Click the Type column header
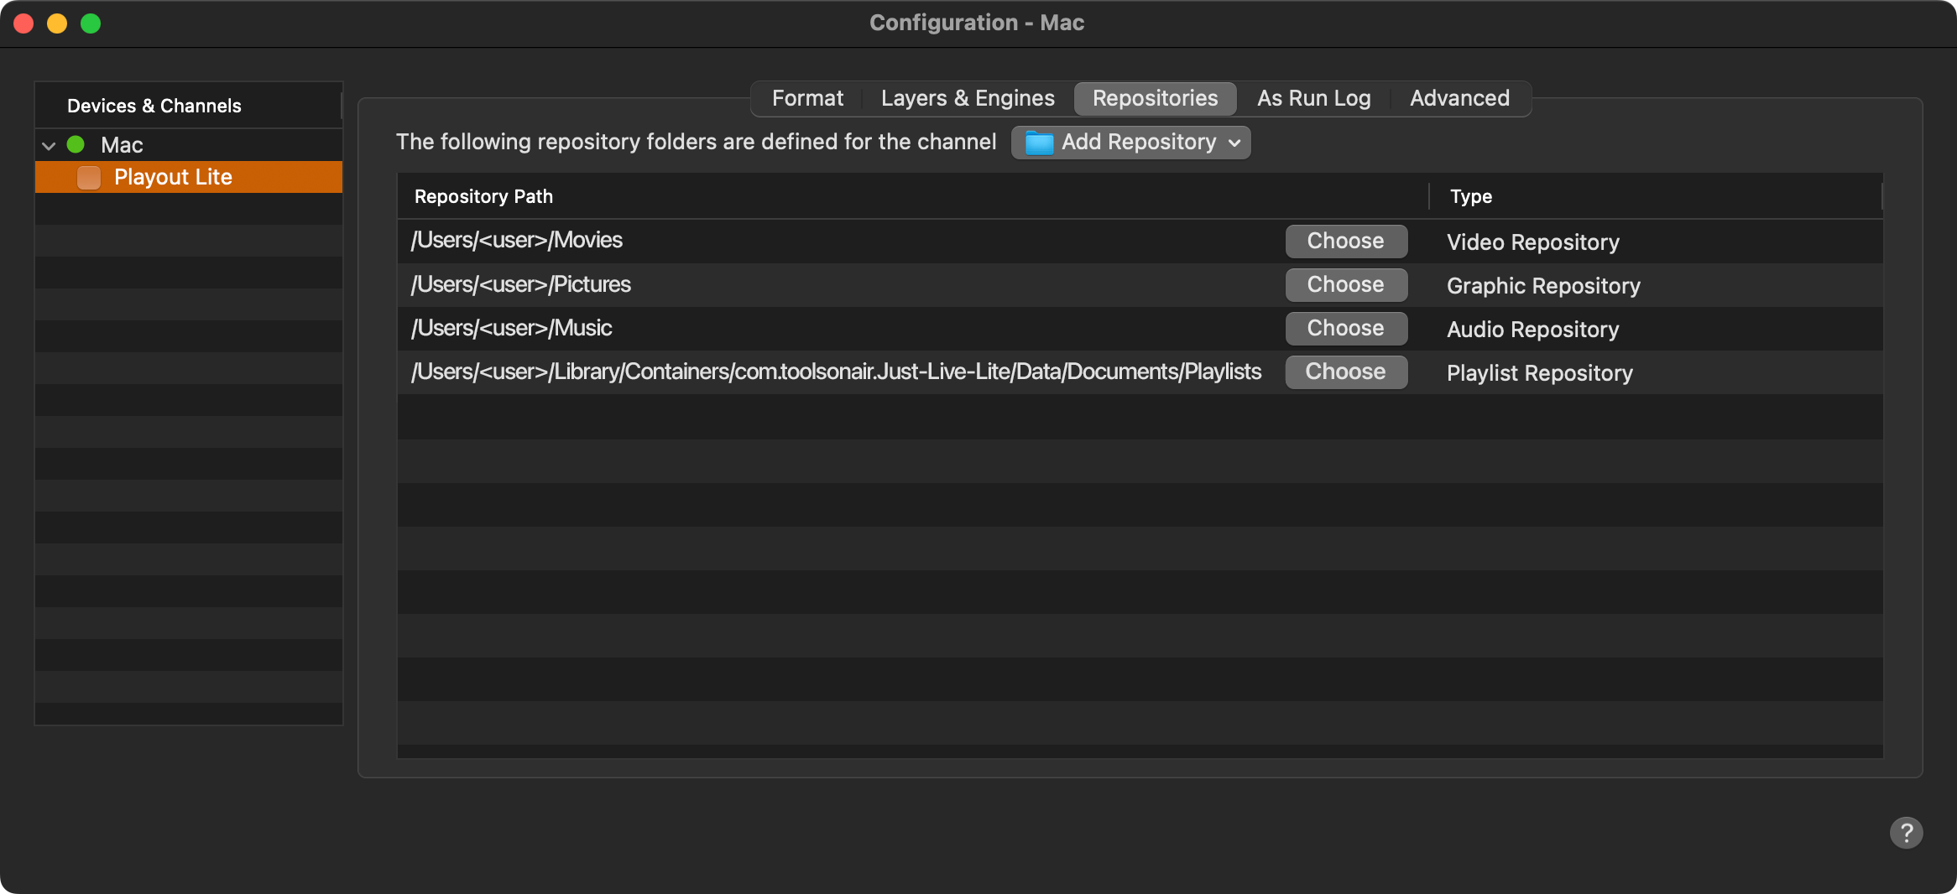 coord(1655,196)
